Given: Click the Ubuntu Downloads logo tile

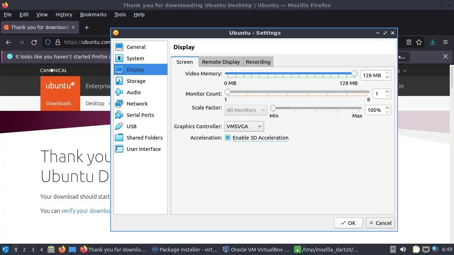Looking at the screenshot, I should (x=60, y=93).
